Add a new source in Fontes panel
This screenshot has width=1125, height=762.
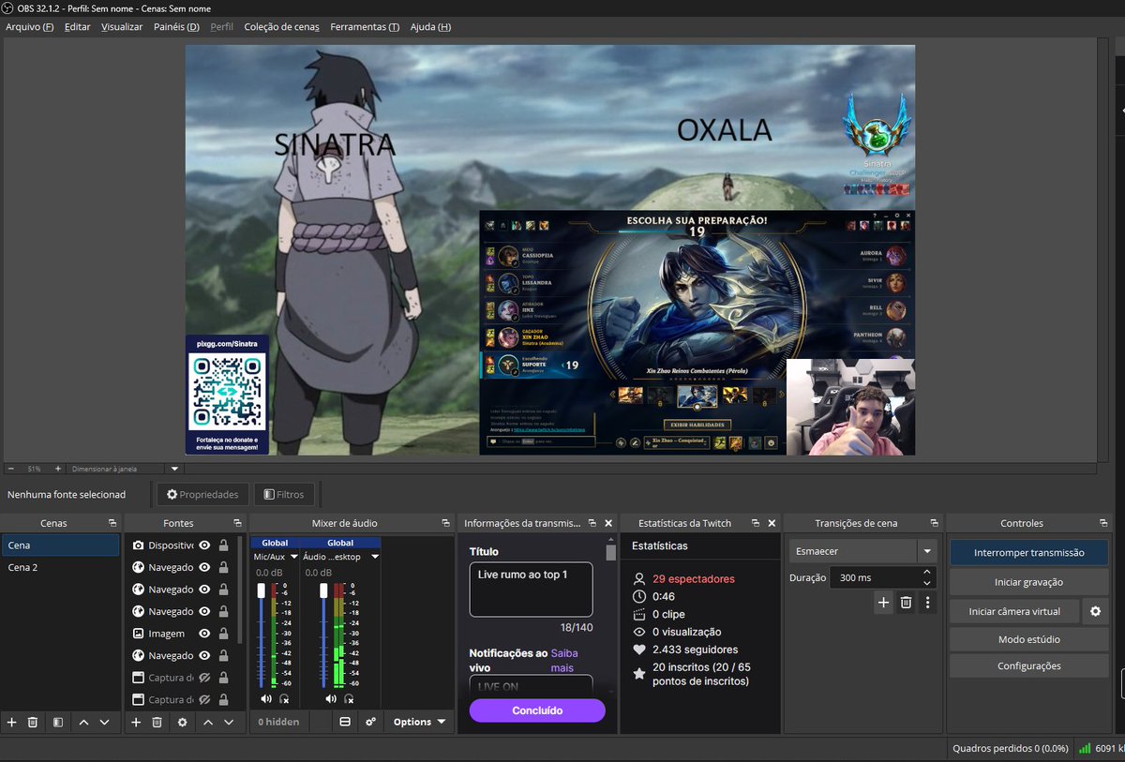(x=136, y=722)
